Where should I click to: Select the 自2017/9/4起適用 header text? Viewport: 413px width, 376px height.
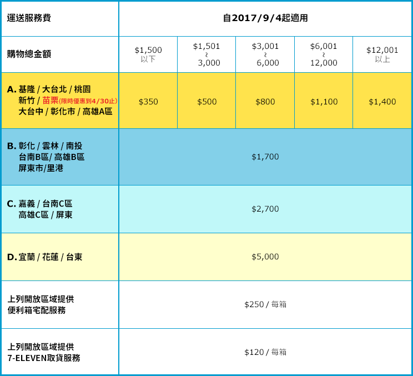pyautogui.click(x=265, y=18)
